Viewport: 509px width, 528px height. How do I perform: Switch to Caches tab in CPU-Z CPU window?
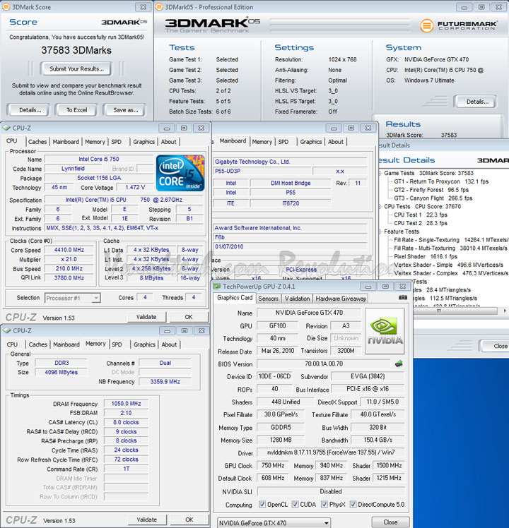click(x=37, y=142)
